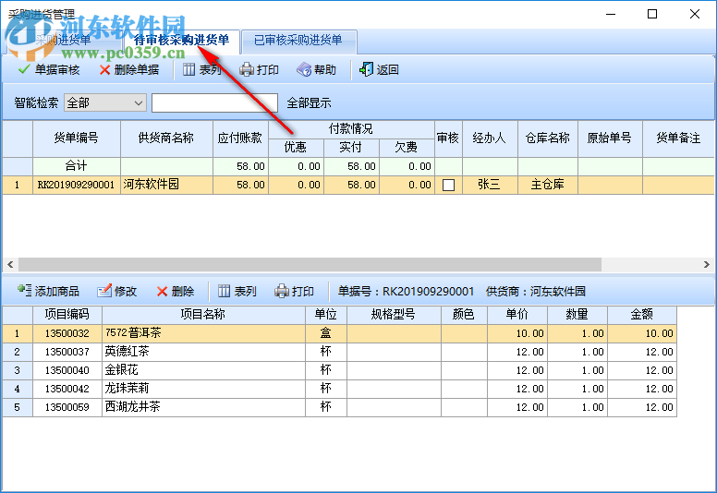The width and height of the screenshot is (717, 493).
Task: Click the green checkmark 单据审核 icon
Action: (24, 69)
